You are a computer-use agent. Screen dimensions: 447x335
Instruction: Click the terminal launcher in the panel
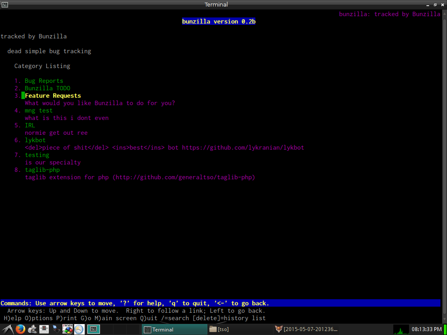(x=93, y=329)
